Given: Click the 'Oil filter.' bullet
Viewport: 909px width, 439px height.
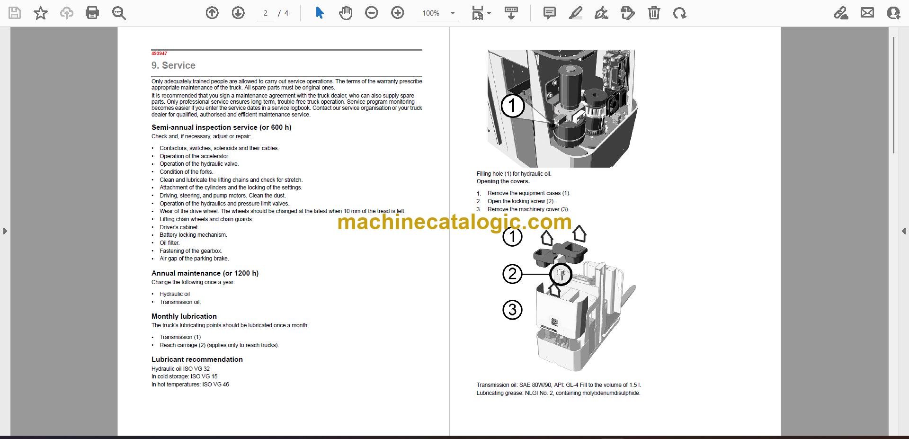Looking at the screenshot, I should coord(169,243).
